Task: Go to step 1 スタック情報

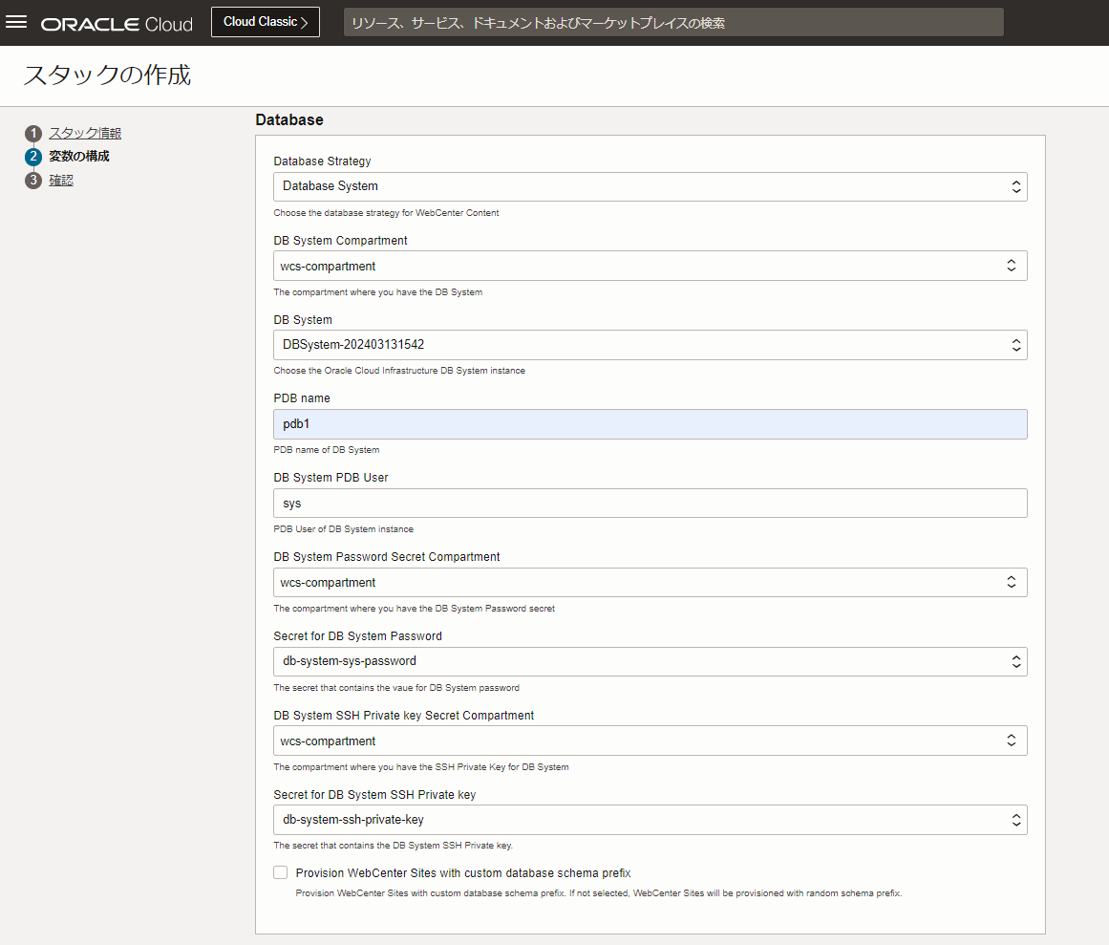Action: [85, 133]
